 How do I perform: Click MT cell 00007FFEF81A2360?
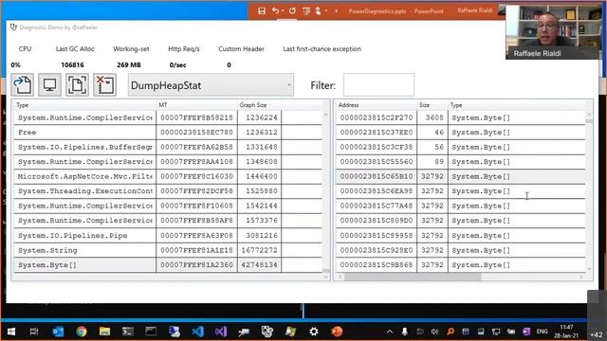click(196, 265)
